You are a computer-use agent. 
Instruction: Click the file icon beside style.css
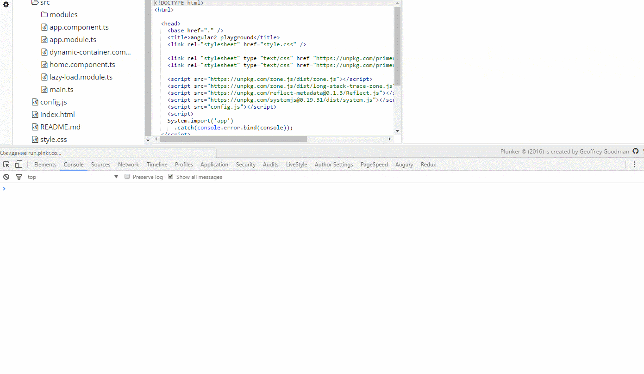coord(35,139)
